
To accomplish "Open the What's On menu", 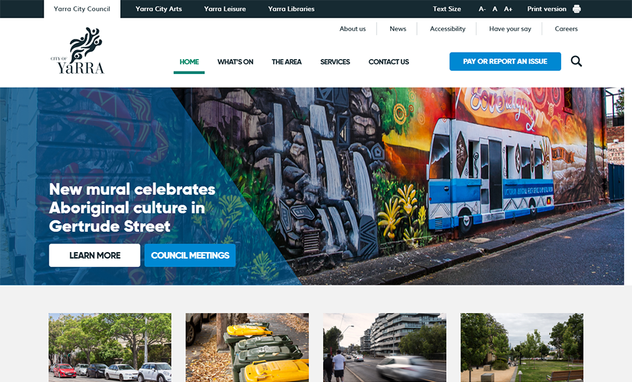I will point(235,62).
